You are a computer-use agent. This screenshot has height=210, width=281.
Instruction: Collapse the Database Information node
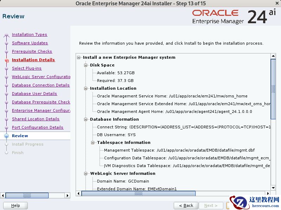pos(86,120)
